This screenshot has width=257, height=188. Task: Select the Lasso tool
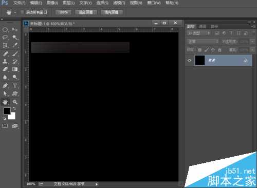[x=5, y=37]
